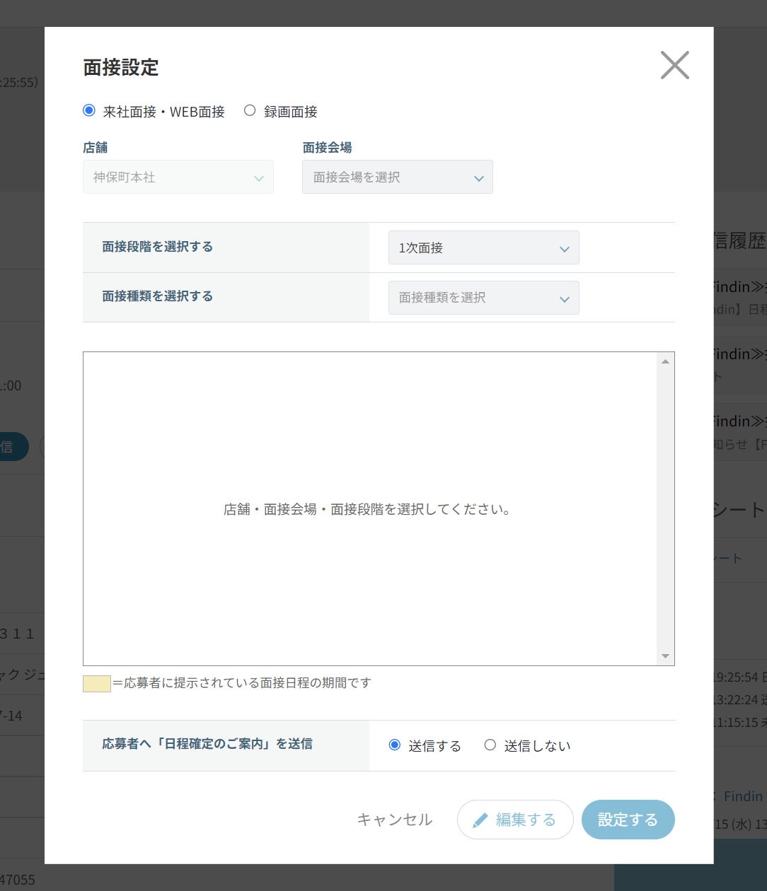Click the schedule area scrollbar up arrow

[665, 361]
